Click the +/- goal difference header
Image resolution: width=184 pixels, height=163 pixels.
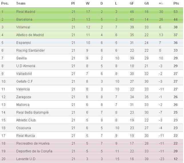[x=161, y=3]
